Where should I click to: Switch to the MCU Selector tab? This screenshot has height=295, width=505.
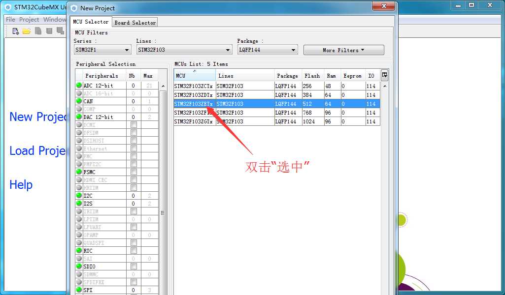(91, 22)
